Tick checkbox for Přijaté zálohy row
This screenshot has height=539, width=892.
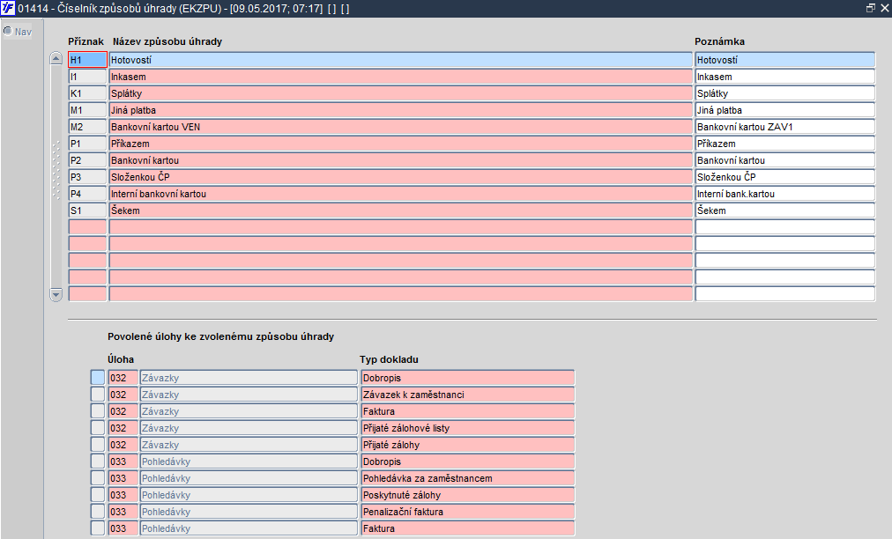click(x=98, y=445)
